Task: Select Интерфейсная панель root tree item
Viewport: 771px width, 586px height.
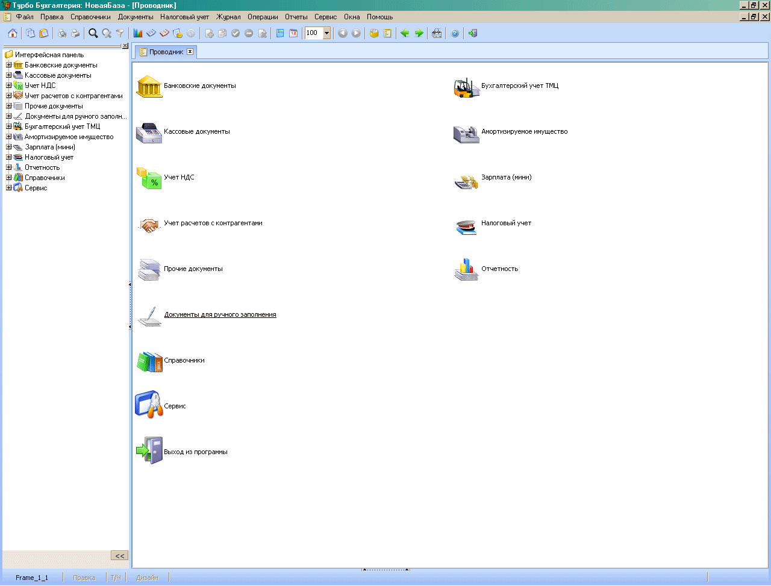Action: tap(49, 55)
